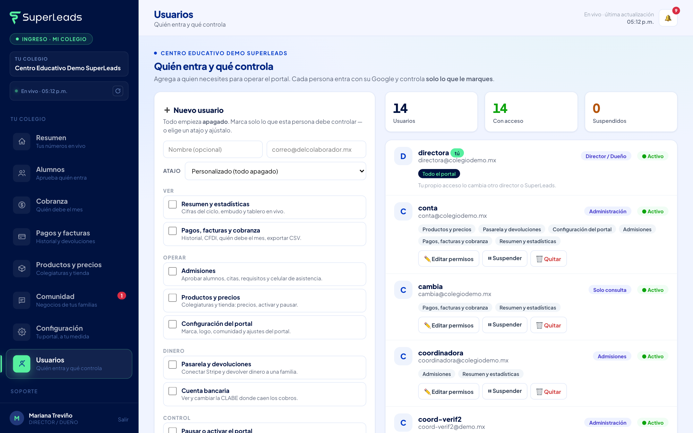
Task: Open Pagos y facturas section
Action: pos(69,237)
